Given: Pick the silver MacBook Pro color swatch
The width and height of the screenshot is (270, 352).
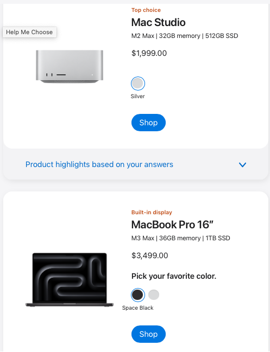Looking at the screenshot, I should click(154, 295).
